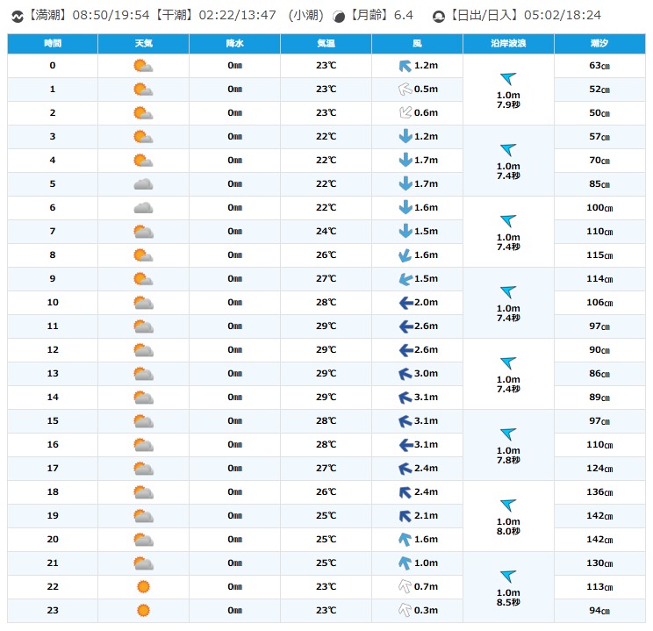Click the 天気 column header
Viewport: 653px width, 631px height.
pos(144,44)
